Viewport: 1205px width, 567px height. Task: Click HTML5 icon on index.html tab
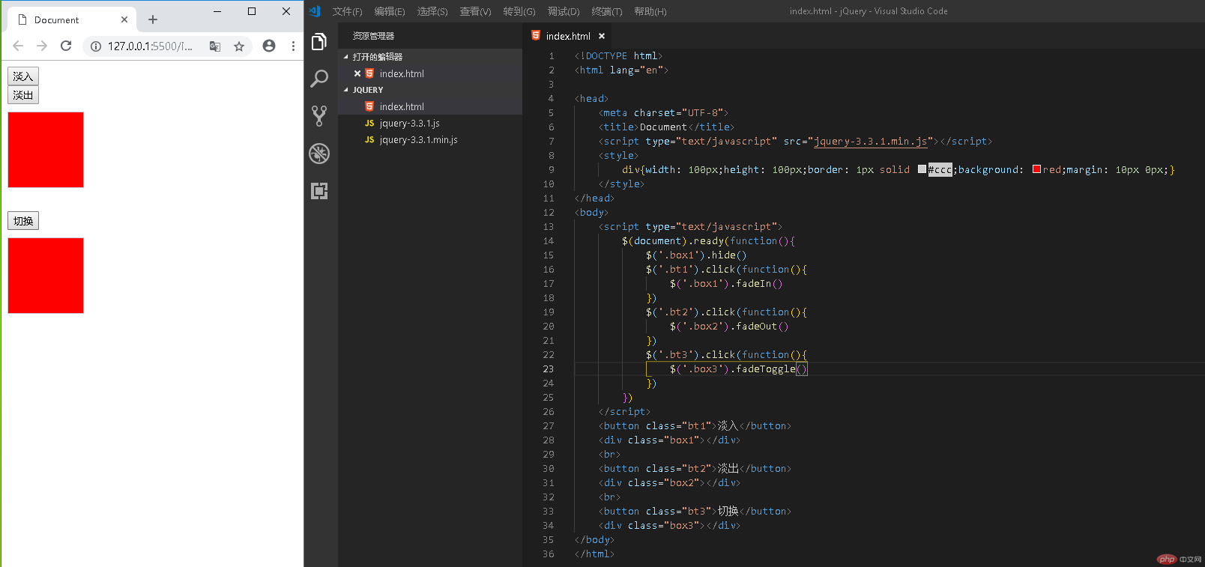click(x=536, y=35)
